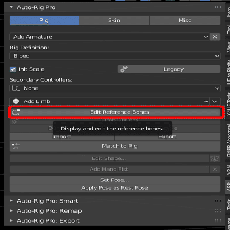
Task: Click Add Hand Fist button
Action: point(109,169)
